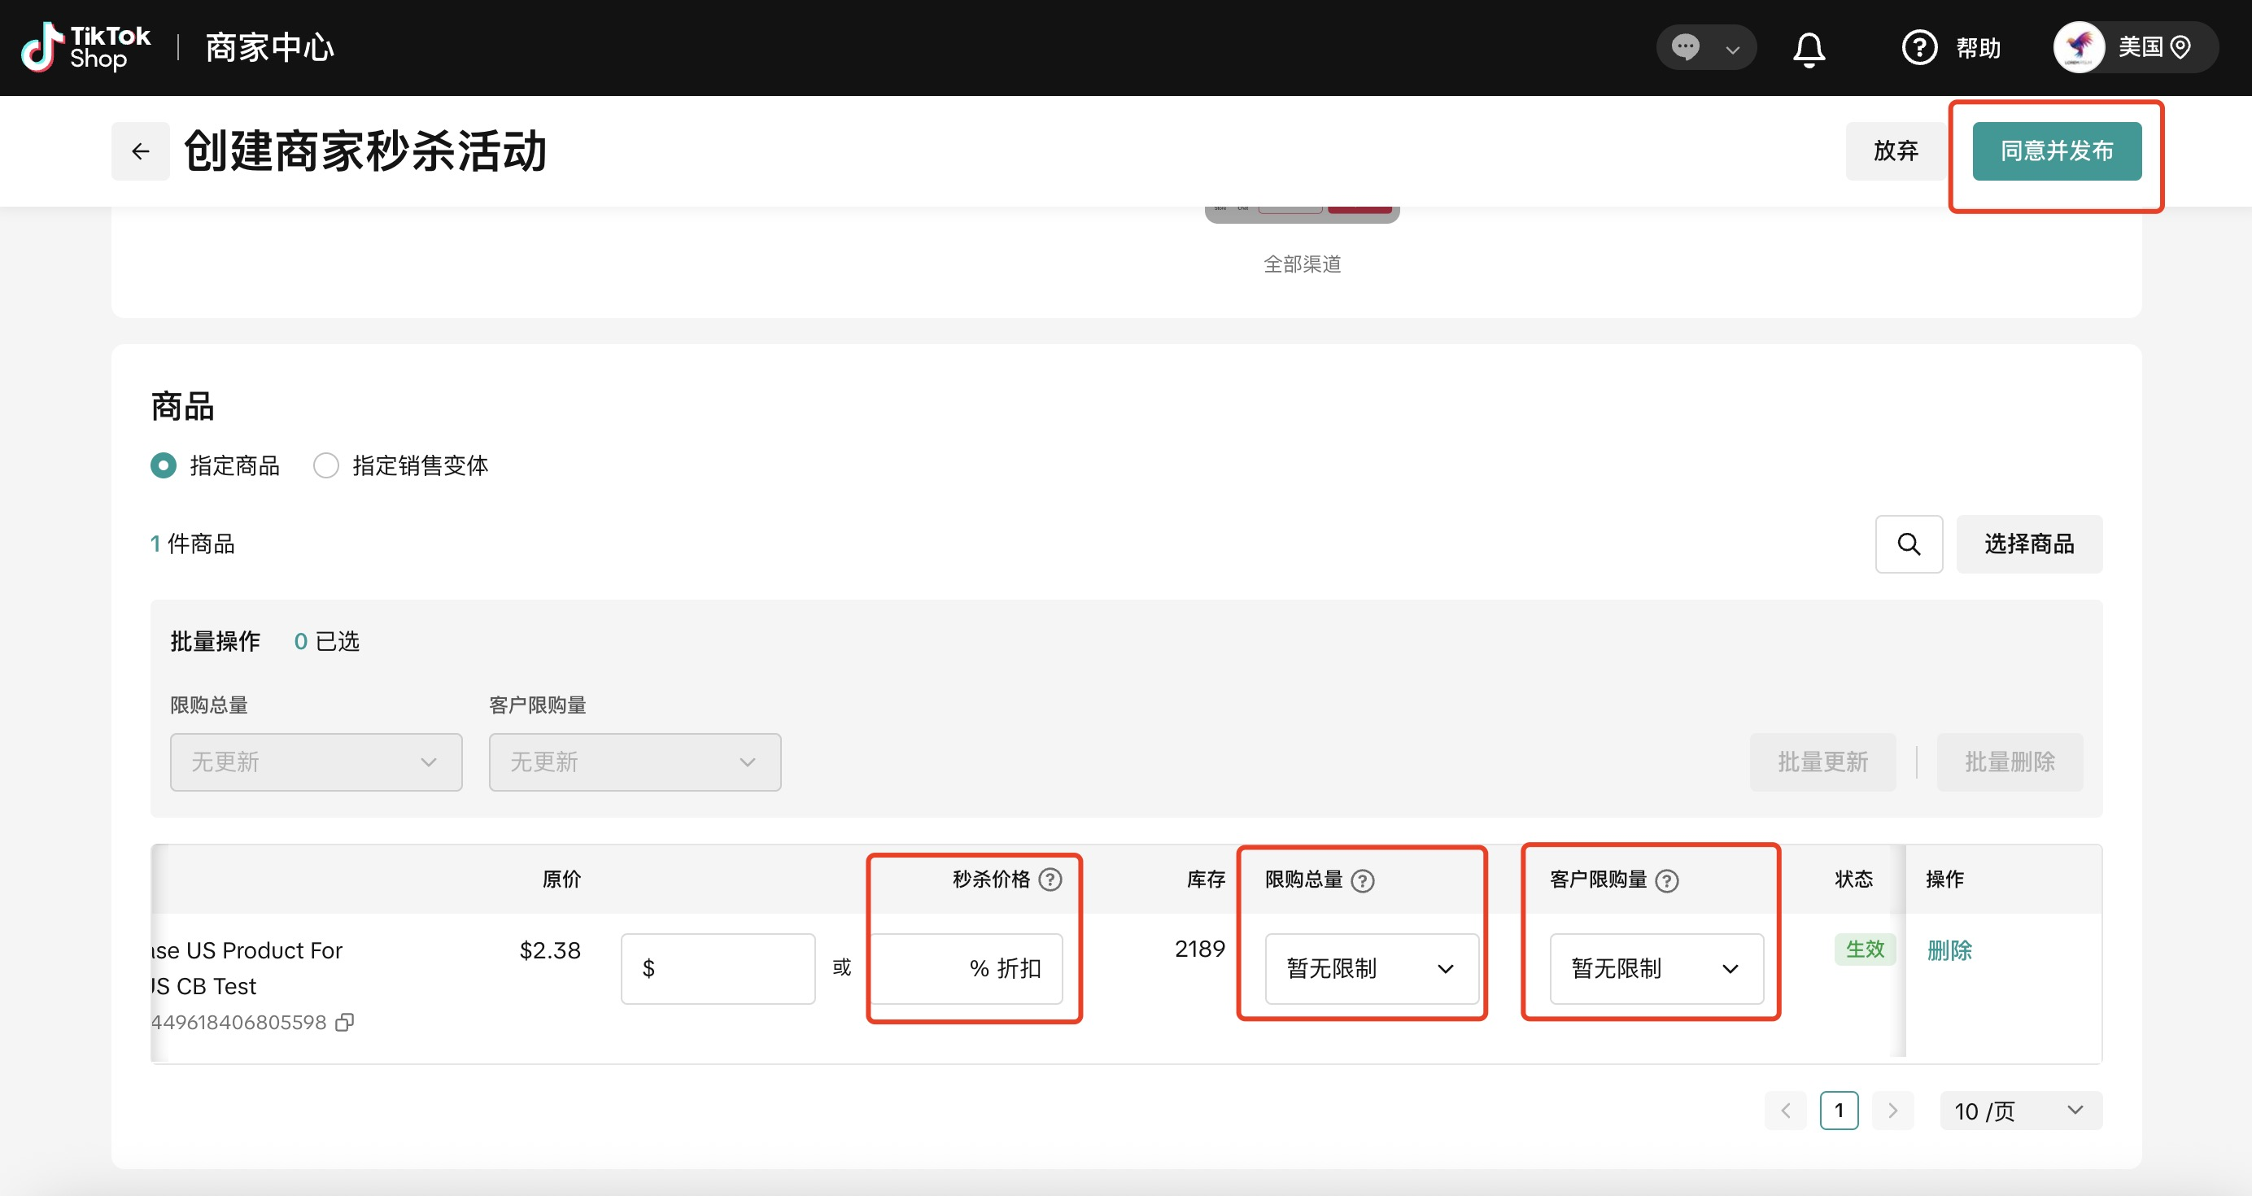Screen dimensions: 2252x1196
Task: Click the 放弃 button
Action: point(1896,151)
